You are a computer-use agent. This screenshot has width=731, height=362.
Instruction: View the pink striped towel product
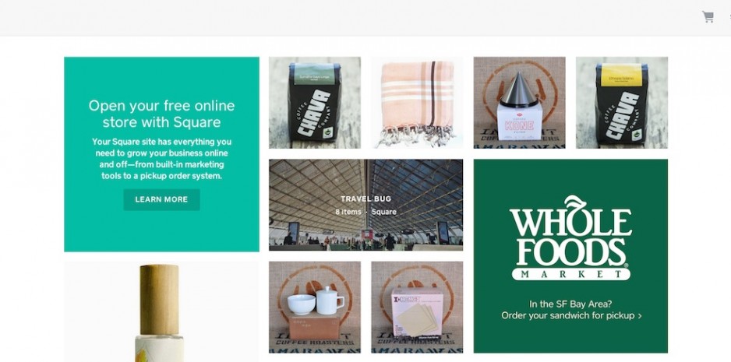coord(417,103)
